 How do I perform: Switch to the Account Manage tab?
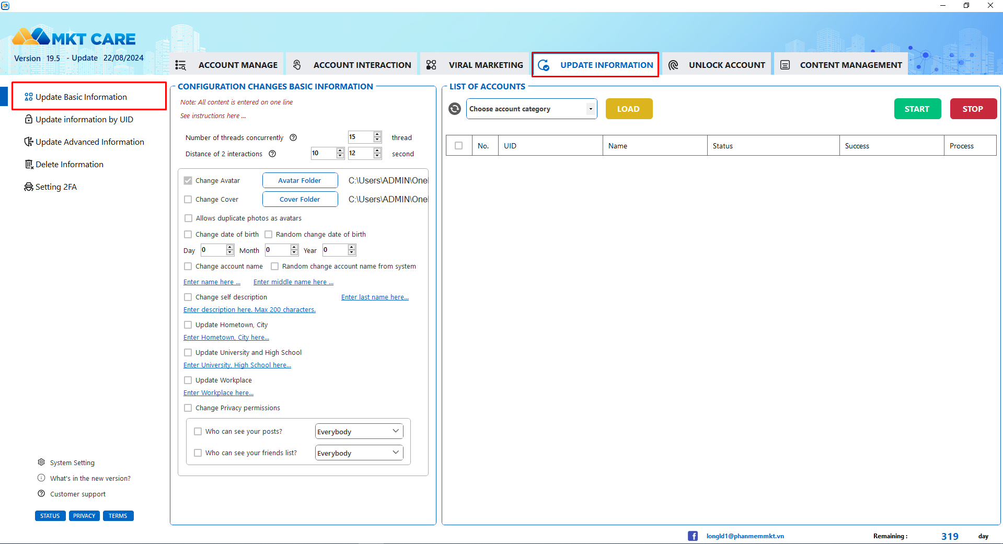tap(226, 65)
